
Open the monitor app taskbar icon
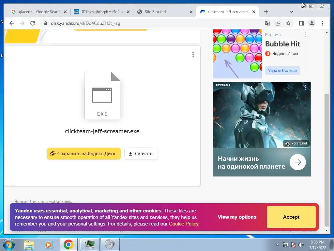click(x=89, y=244)
